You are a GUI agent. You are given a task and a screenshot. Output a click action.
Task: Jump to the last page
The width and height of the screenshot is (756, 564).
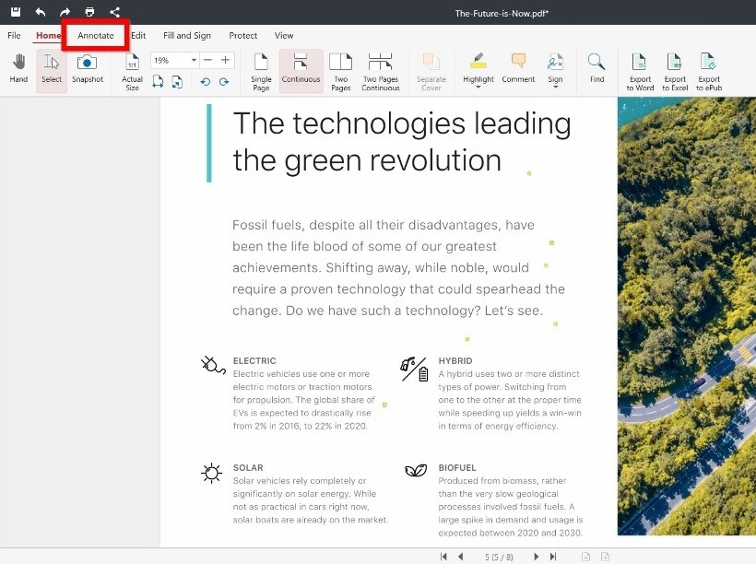553,557
